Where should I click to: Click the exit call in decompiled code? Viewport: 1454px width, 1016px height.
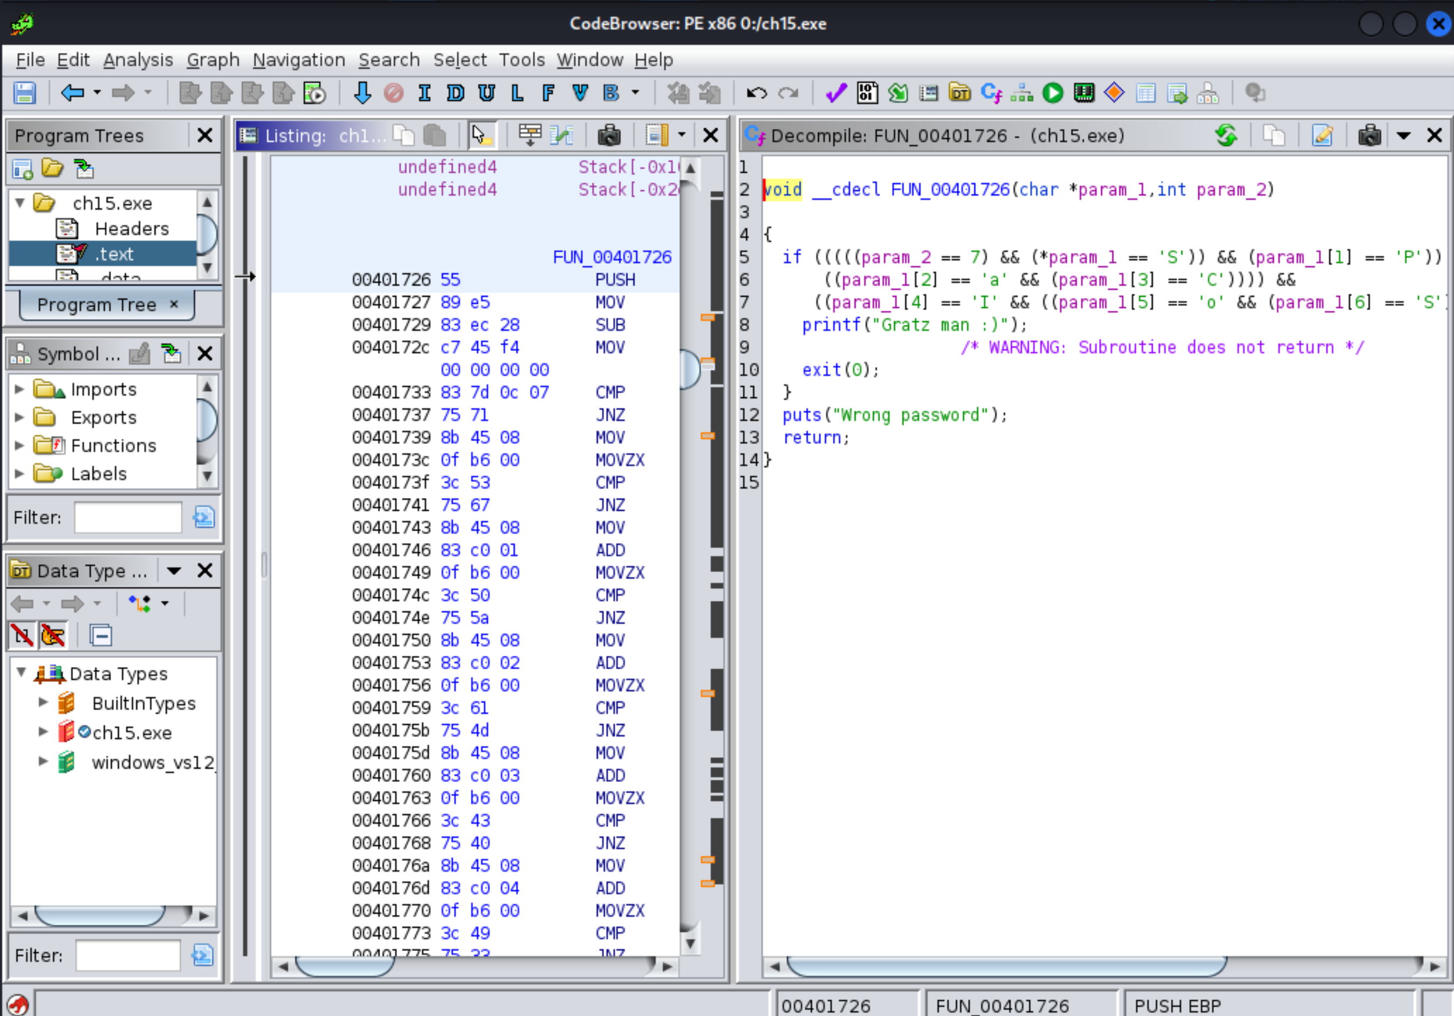(x=821, y=369)
